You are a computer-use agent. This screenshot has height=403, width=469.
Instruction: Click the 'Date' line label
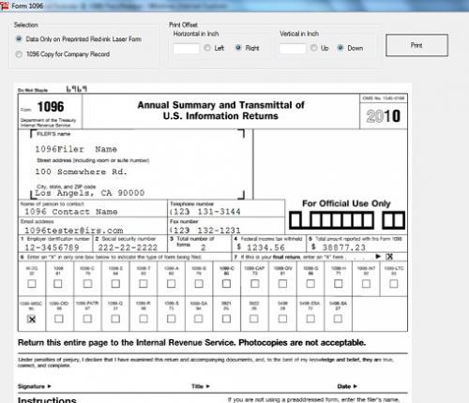coord(344,386)
